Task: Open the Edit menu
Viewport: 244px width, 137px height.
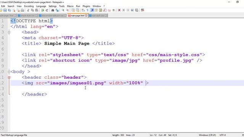Action: 3,6
